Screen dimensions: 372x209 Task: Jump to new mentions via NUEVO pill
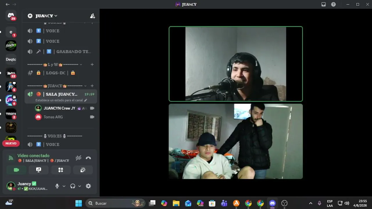(x=11, y=143)
